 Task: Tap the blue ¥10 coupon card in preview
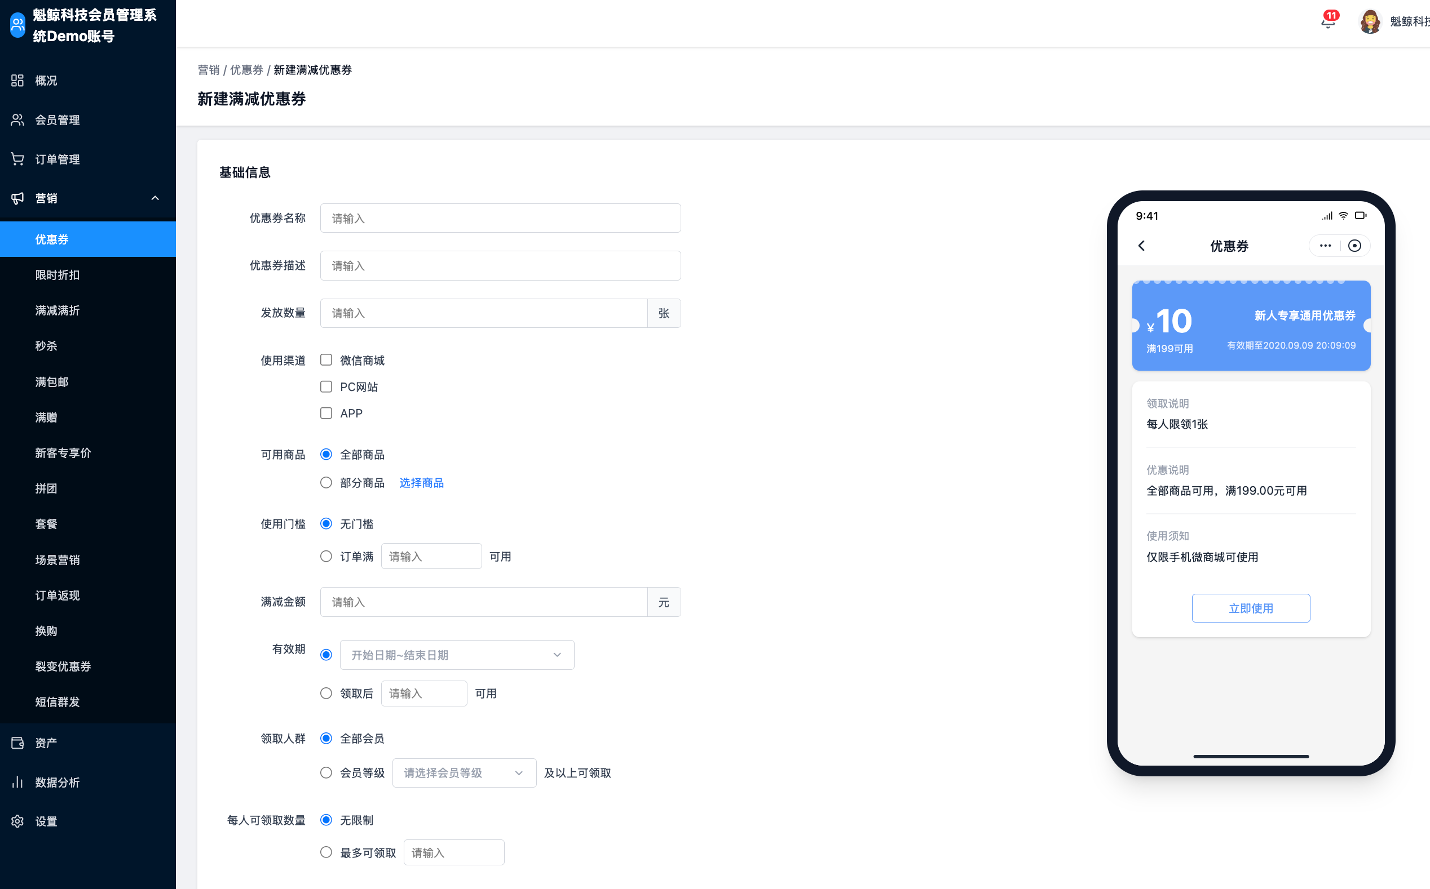coord(1251,326)
